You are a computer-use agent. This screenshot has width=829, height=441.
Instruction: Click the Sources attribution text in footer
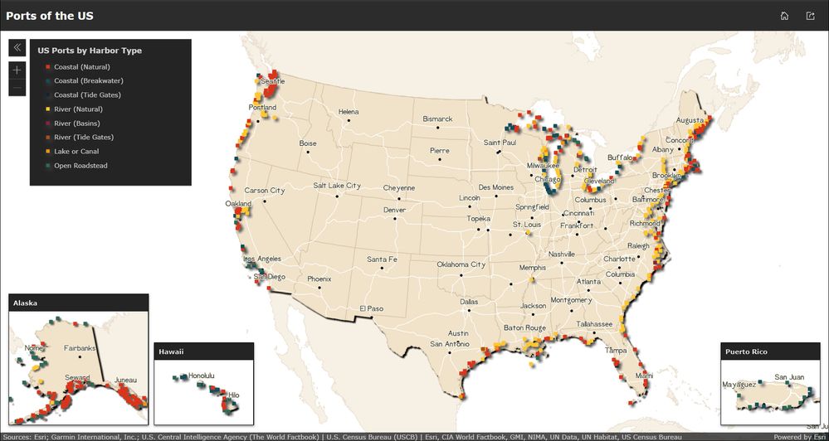342,437
